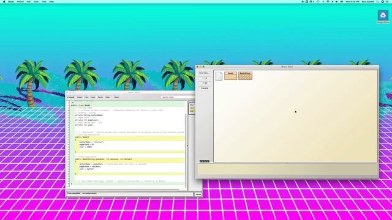
Task: Select the BookDriver class box
Action: pyautogui.click(x=245, y=76)
